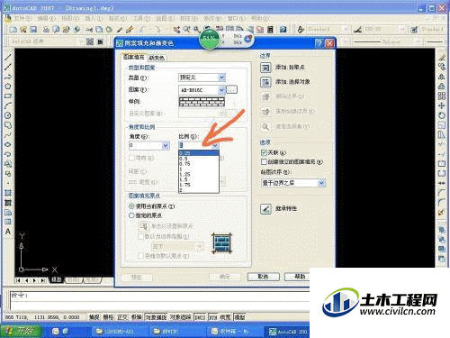
Task: Click the Open file toolbar icon
Action: 23,30
